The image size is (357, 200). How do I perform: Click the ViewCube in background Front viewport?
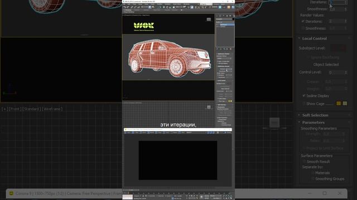click(x=274, y=123)
